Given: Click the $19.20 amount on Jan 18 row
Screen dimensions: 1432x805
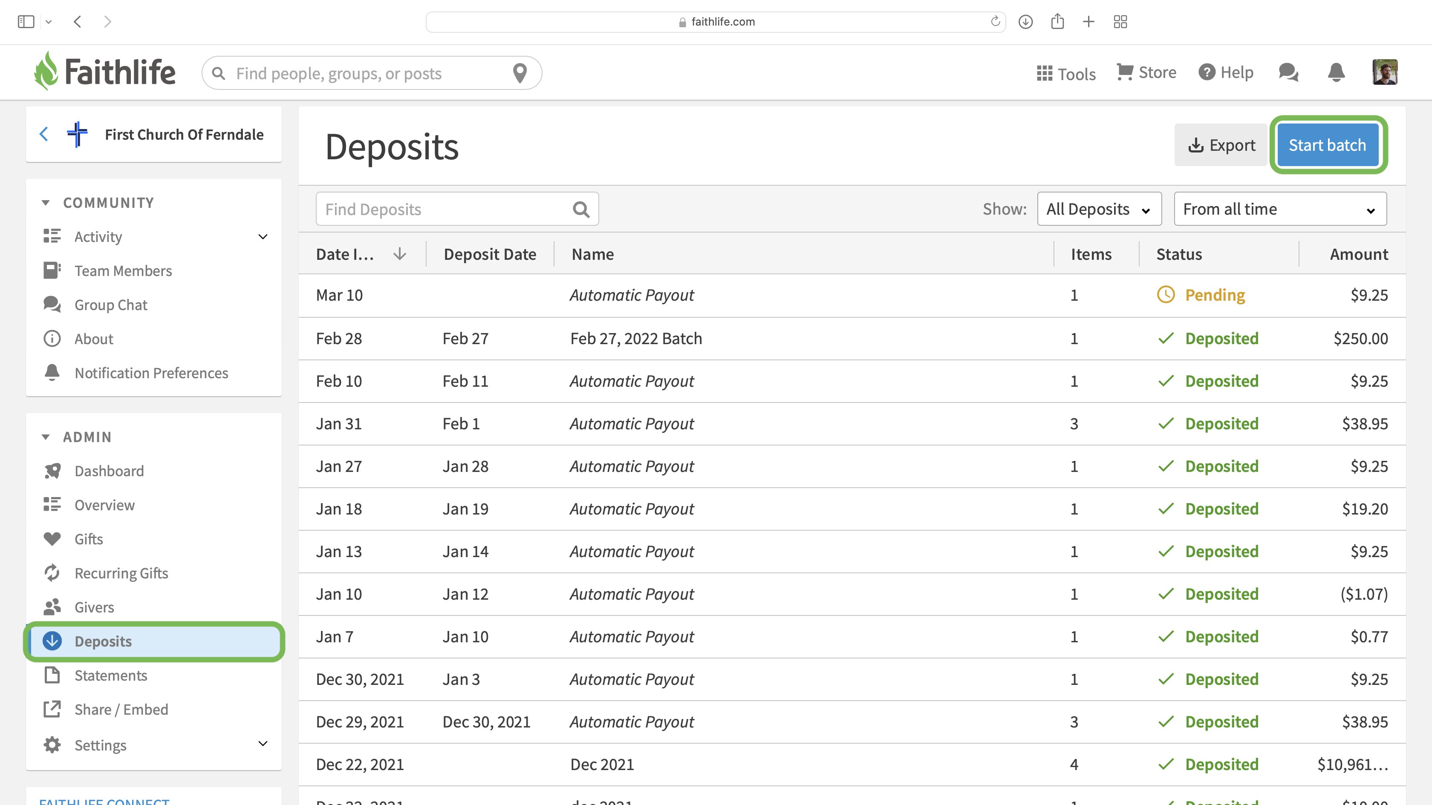Looking at the screenshot, I should pyautogui.click(x=1365, y=509).
